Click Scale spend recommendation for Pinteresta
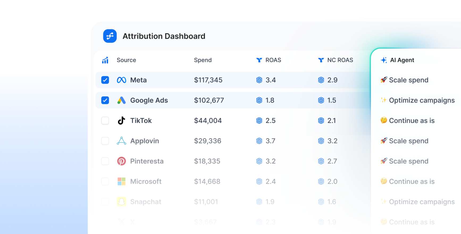 tap(404, 161)
